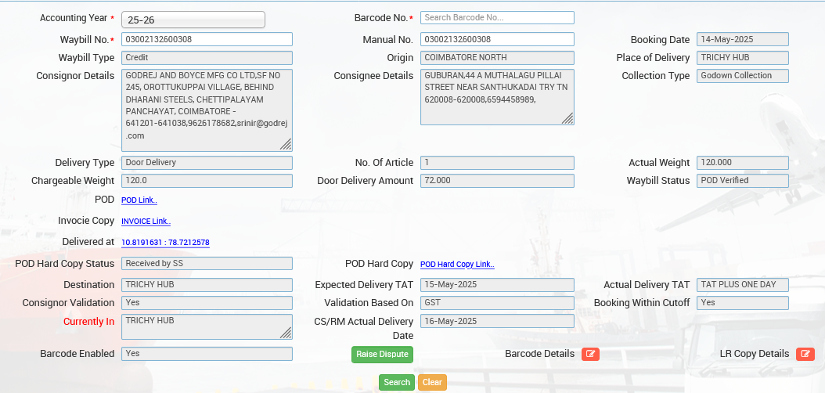Open the INVOICE Link

(146, 222)
